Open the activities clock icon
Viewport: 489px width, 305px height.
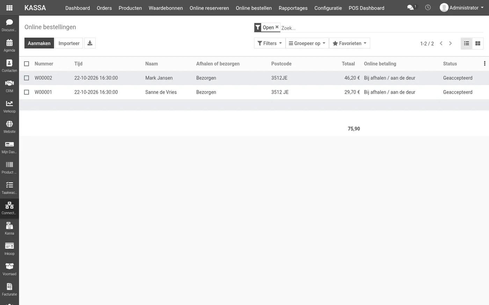tap(428, 7)
